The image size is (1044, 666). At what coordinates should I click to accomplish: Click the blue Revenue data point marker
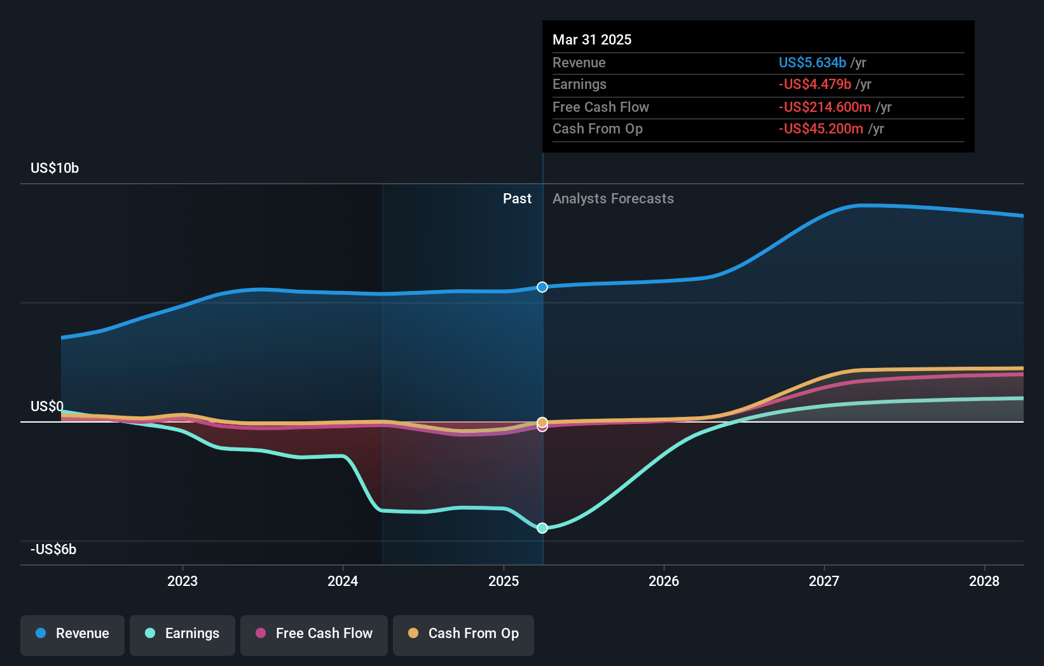(x=542, y=287)
